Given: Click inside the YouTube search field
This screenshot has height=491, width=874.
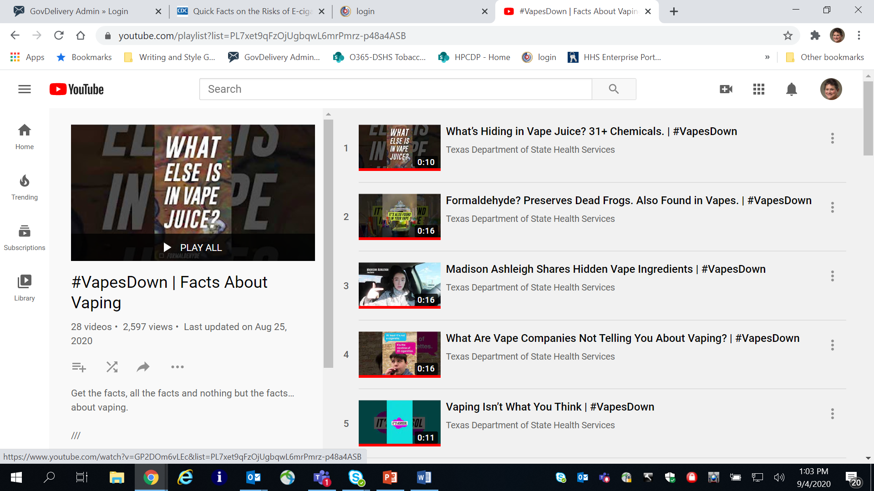Looking at the screenshot, I should coord(394,89).
